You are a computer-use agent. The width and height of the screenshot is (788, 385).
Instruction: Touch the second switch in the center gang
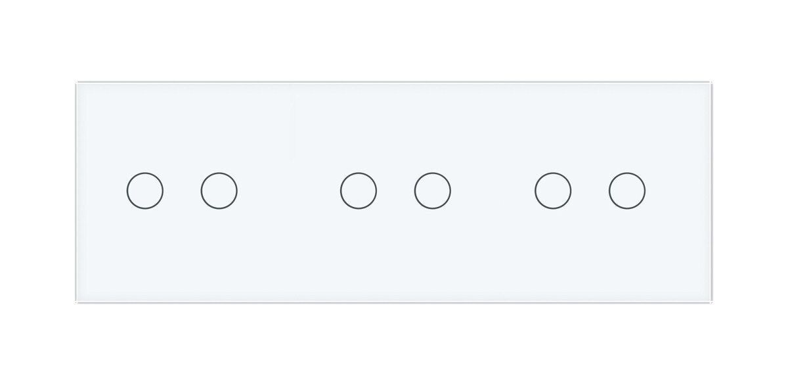[x=433, y=191]
